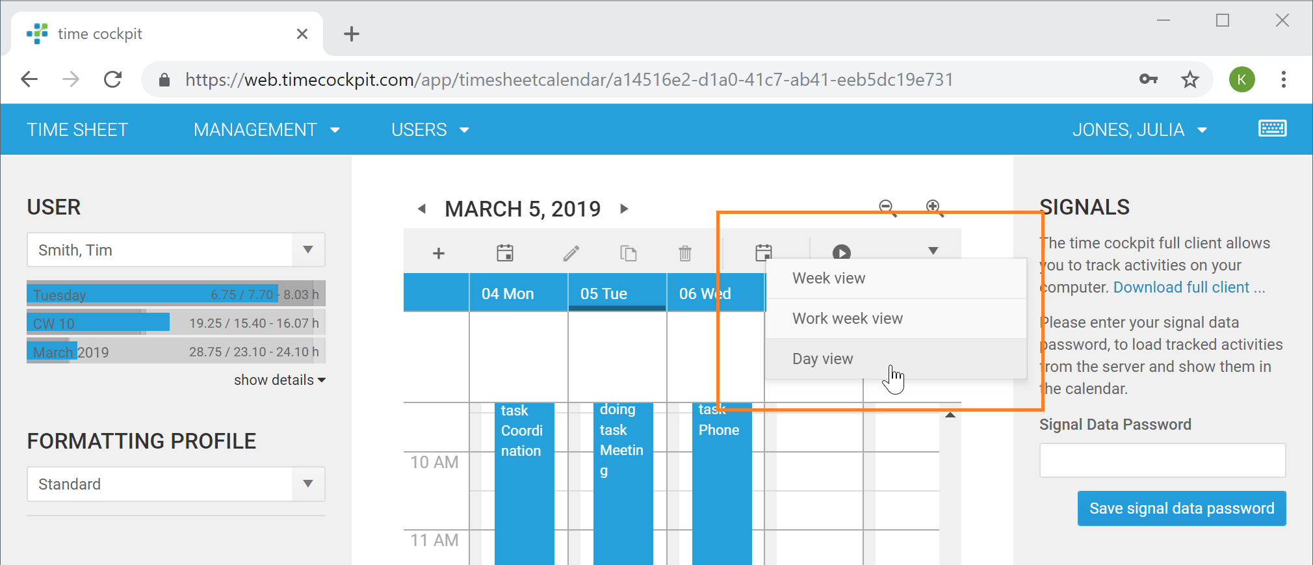Click the Download full client link
Screen dimensions: 1313x565
tap(1189, 287)
